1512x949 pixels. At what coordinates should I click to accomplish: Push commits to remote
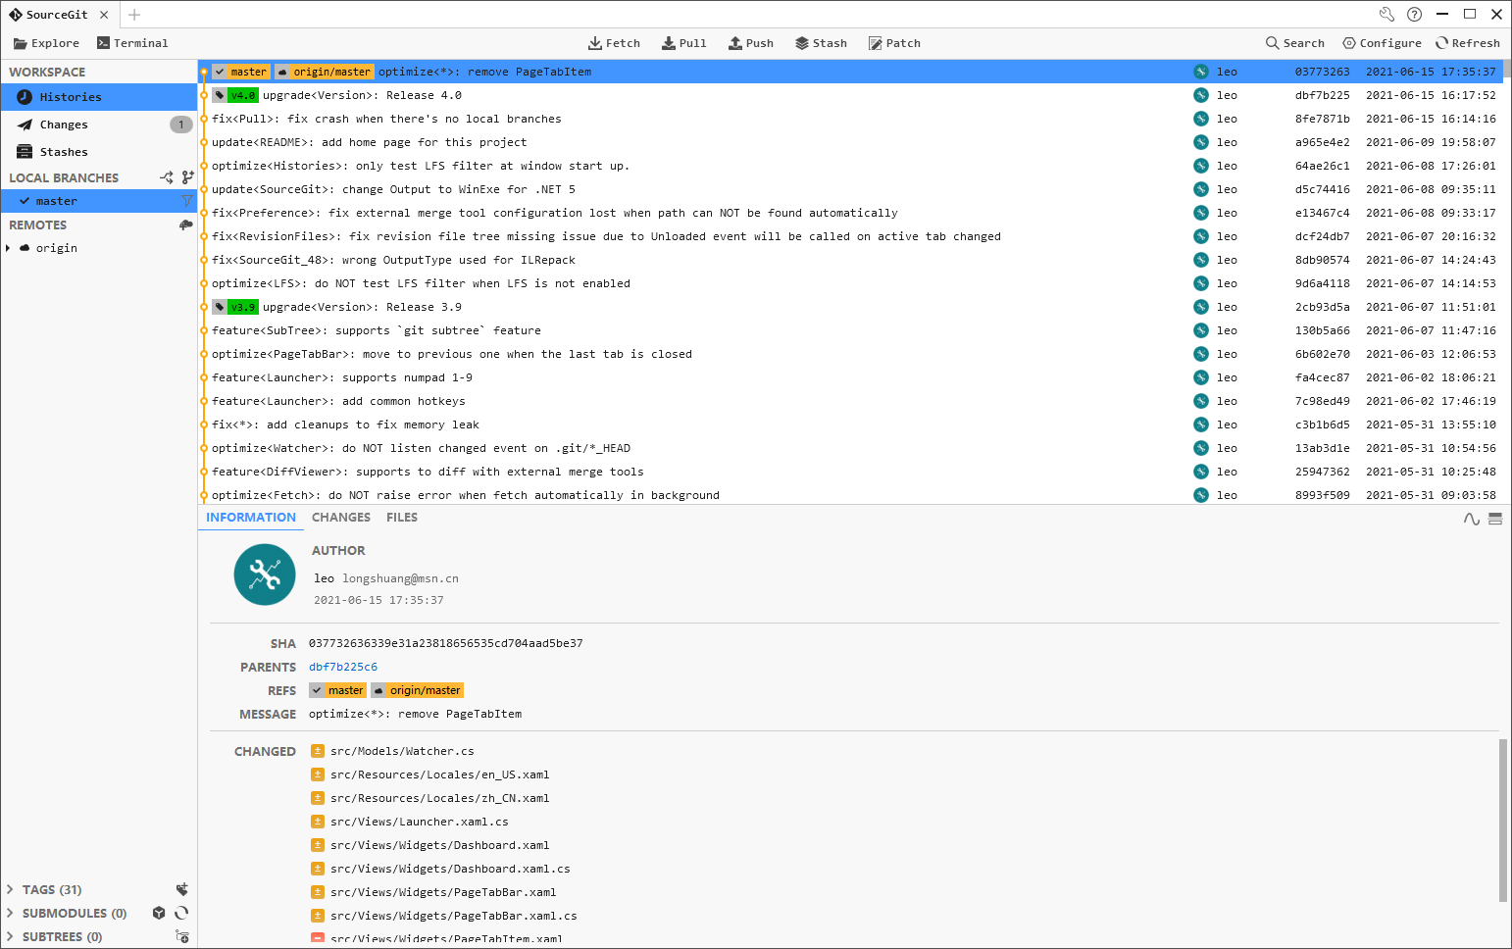(751, 43)
